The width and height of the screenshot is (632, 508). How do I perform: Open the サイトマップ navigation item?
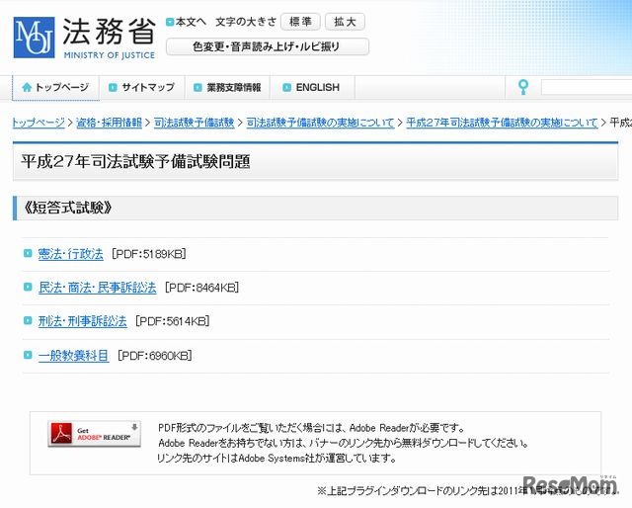142,87
